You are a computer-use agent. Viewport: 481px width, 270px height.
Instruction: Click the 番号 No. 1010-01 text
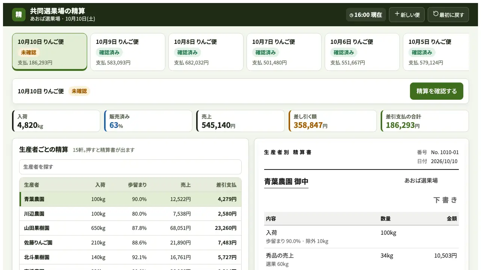click(x=438, y=152)
